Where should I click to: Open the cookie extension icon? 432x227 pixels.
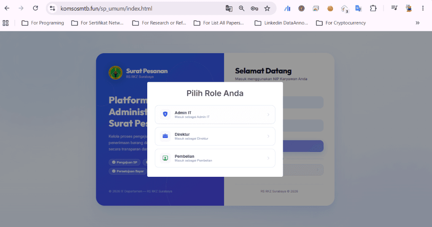coord(330,8)
